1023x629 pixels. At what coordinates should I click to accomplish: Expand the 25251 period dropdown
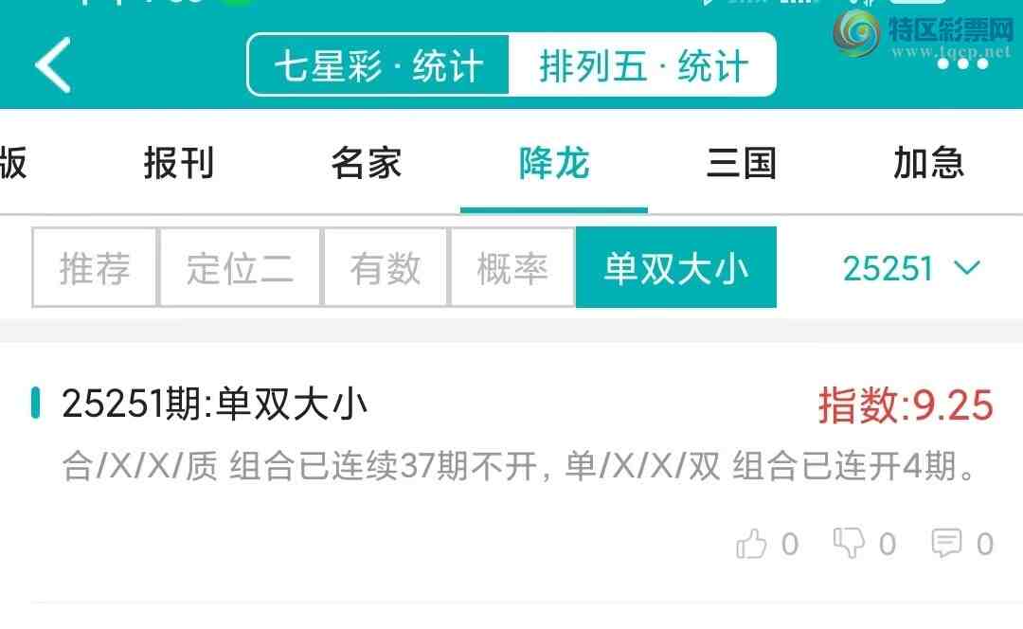[911, 268]
